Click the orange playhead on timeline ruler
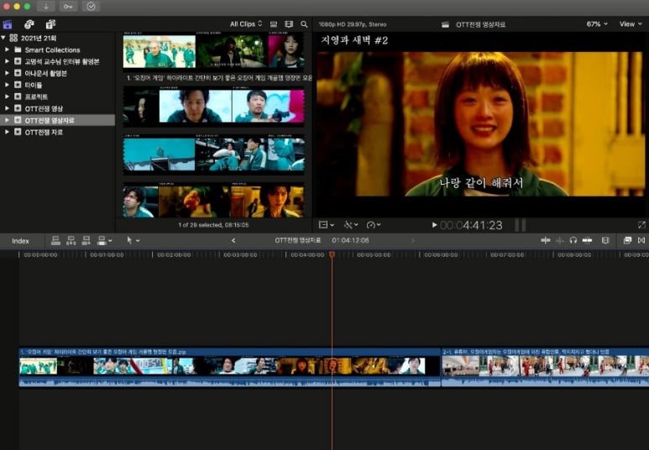 click(x=332, y=254)
